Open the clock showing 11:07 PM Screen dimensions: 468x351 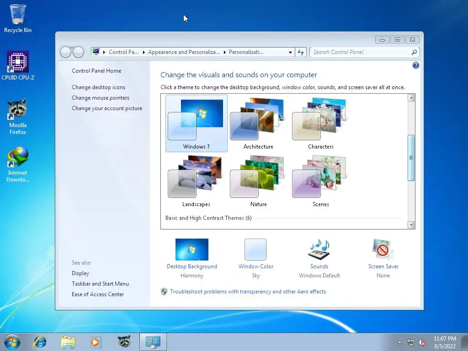(445, 342)
